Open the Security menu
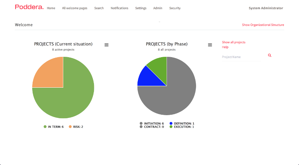Viewport: 299px width, 165px height. [175, 8]
